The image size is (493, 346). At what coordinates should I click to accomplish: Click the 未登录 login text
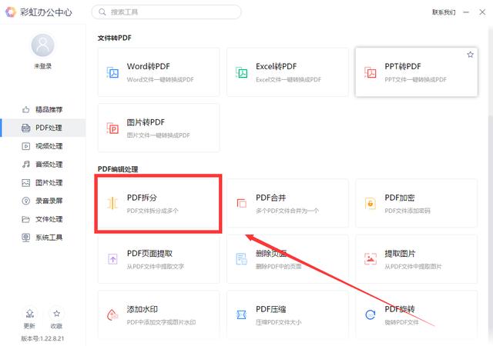click(43, 66)
